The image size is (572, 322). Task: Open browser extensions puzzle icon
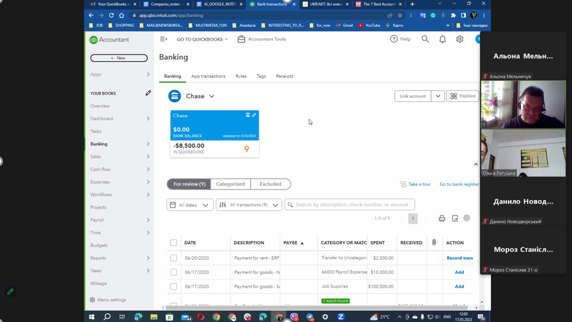tap(453, 16)
